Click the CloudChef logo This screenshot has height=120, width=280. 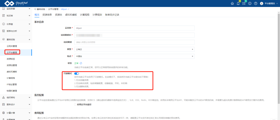point(16,3)
